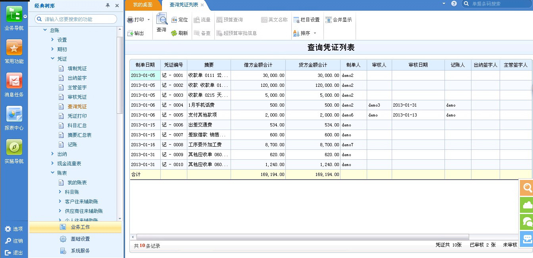This screenshot has height=258, width=533.
Task: Expand the 设置 tree node
Action: pos(53,40)
